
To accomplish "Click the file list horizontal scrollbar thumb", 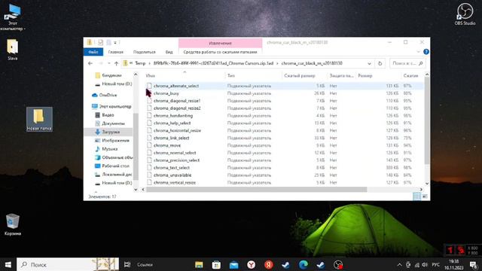I will tap(256, 190).
